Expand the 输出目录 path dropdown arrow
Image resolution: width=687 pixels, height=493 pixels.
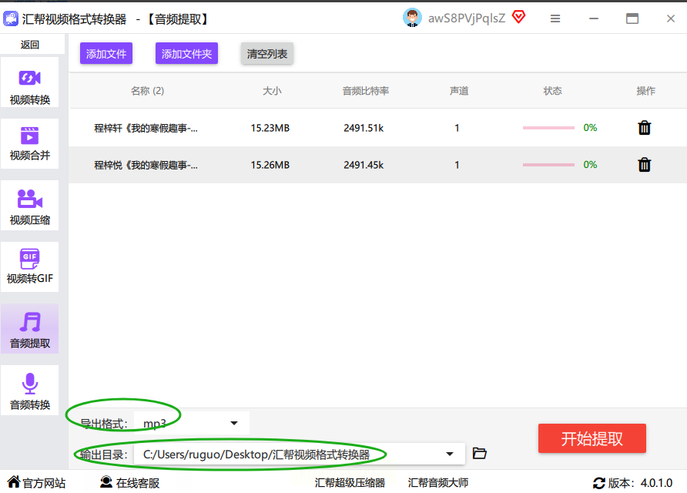(x=450, y=454)
